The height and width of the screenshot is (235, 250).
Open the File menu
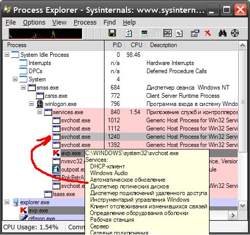point(11,23)
